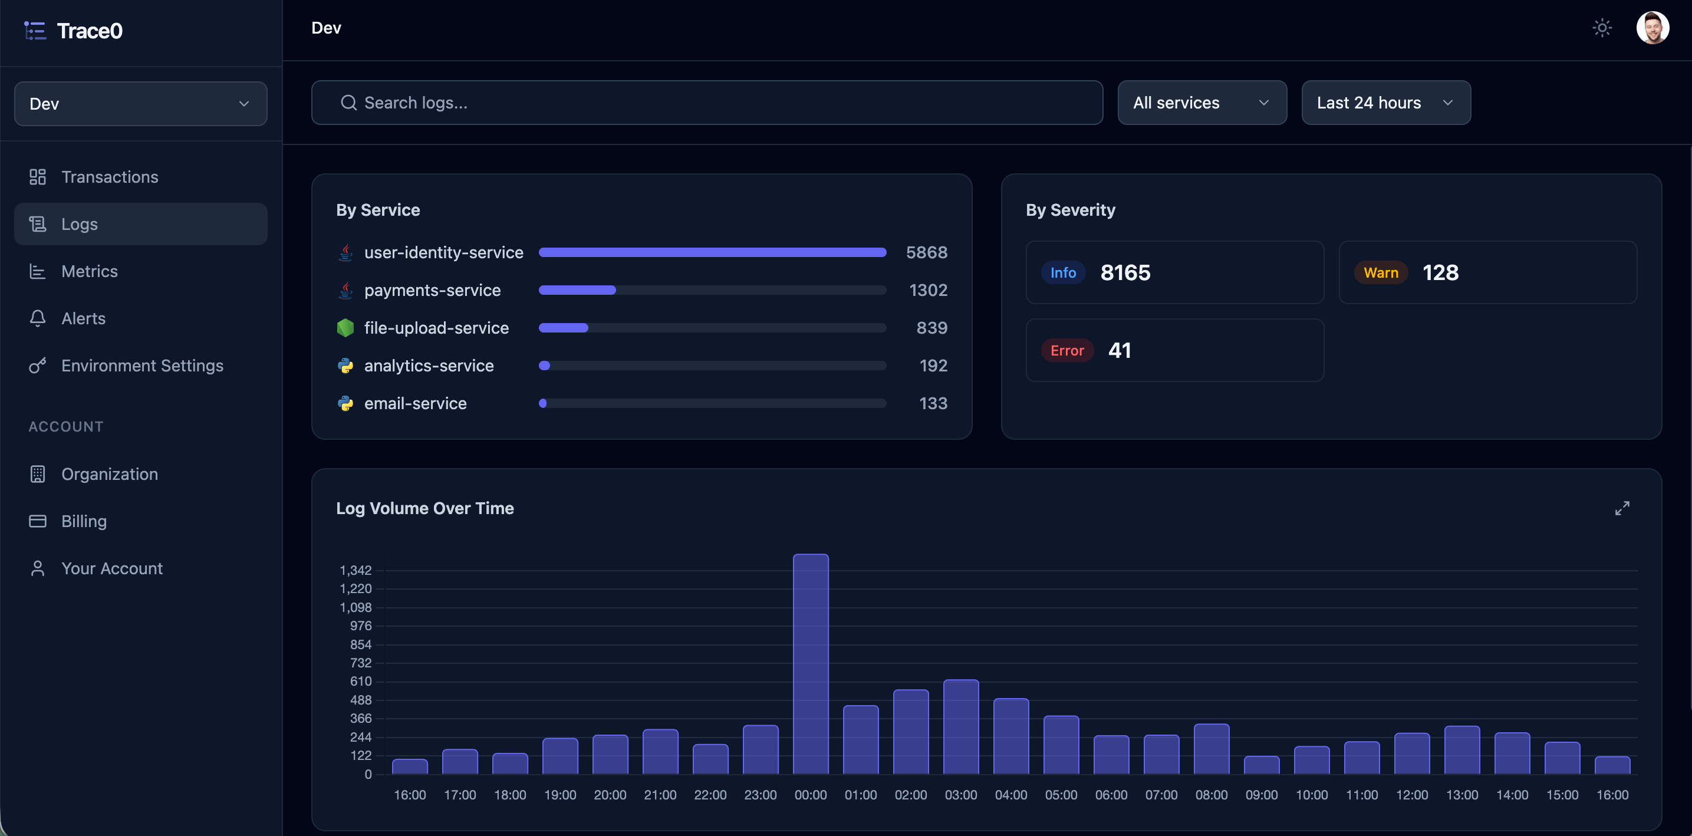Select email-service row label
Image resolution: width=1692 pixels, height=836 pixels.
point(415,403)
